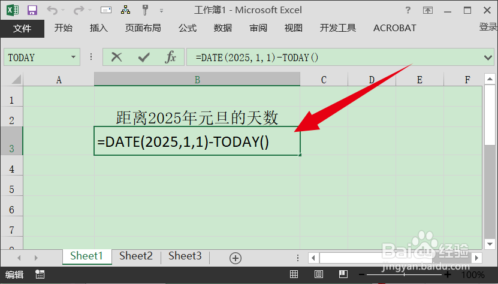Viewport: 498px width, 284px height.
Task: Select column C header
Action: (324, 80)
